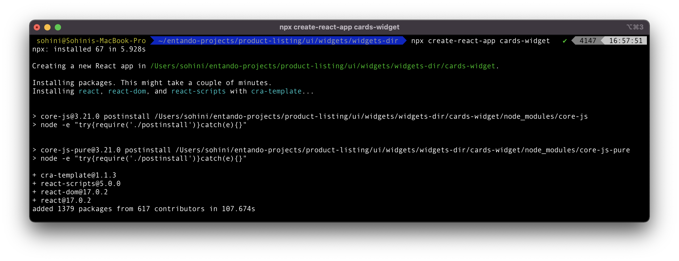The image size is (679, 261).
Task: Click the cyan 'react-scripts' package name
Action: 198,91
